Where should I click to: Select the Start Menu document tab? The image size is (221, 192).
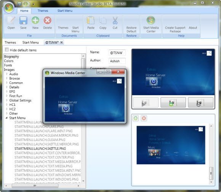click(30, 42)
